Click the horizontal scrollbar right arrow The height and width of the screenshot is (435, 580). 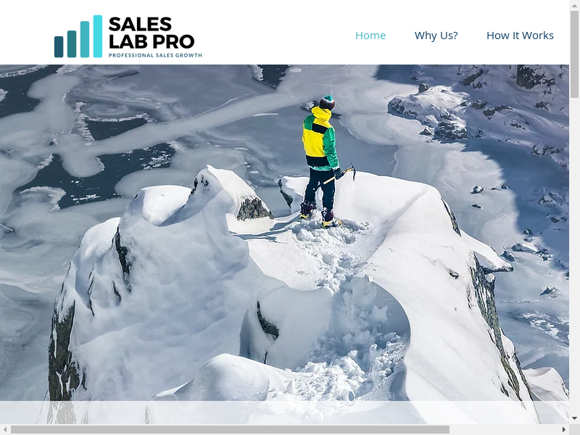click(564, 429)
